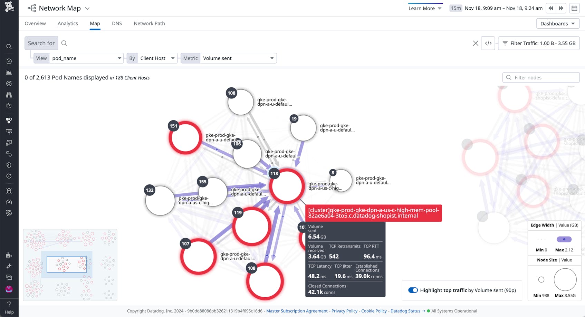Click the Datadog logo in the top-left corner
The image size is (585, 317).
point(9,8)
